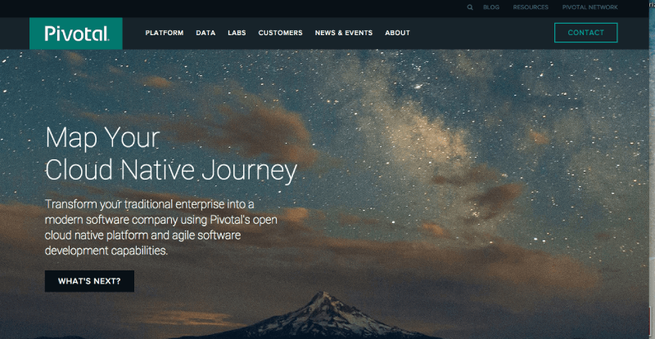
Task: Open the BLOG link in top bar
Action: tap(491, 7)
